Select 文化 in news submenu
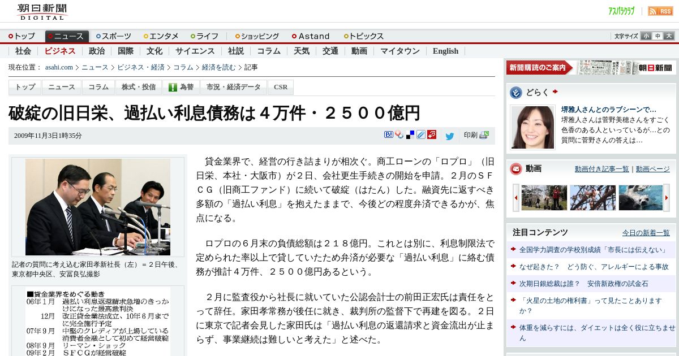Viewport: 679px width, 356px height. tap(154, 51)
